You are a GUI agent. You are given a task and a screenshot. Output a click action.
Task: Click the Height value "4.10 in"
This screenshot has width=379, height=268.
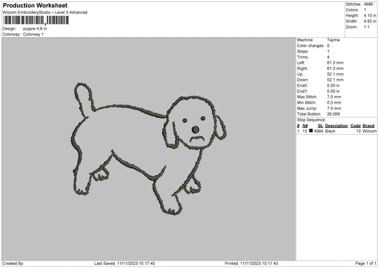point(370,15)
